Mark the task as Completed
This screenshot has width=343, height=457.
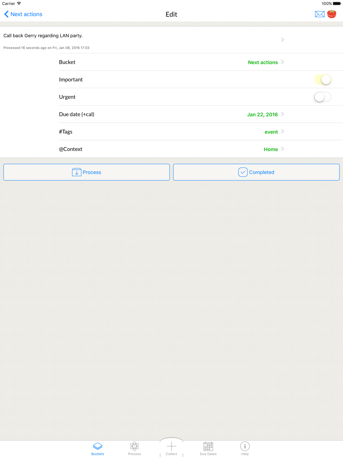pos(256,172)
